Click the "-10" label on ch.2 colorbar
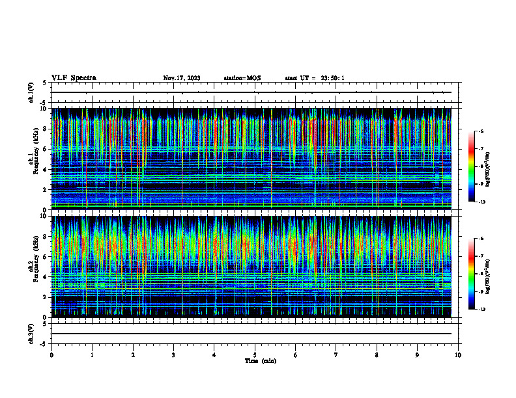The width and height of the screenshot is (516, 398). click(x=481, y=310)
